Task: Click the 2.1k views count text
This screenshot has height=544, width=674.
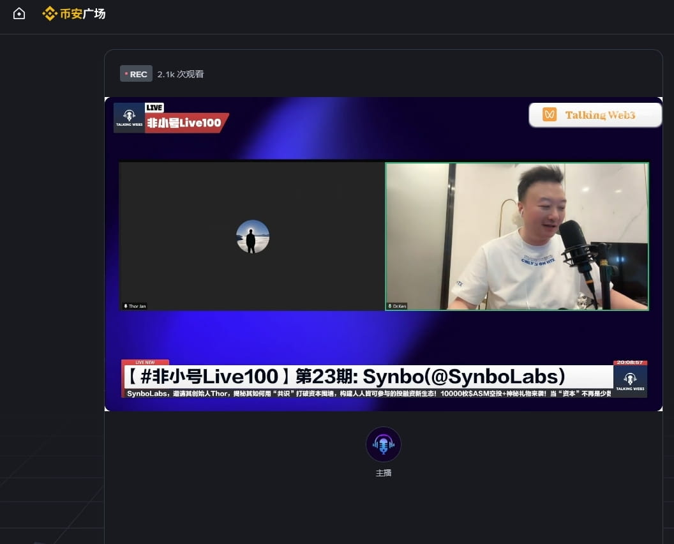Action: [181, 74]
